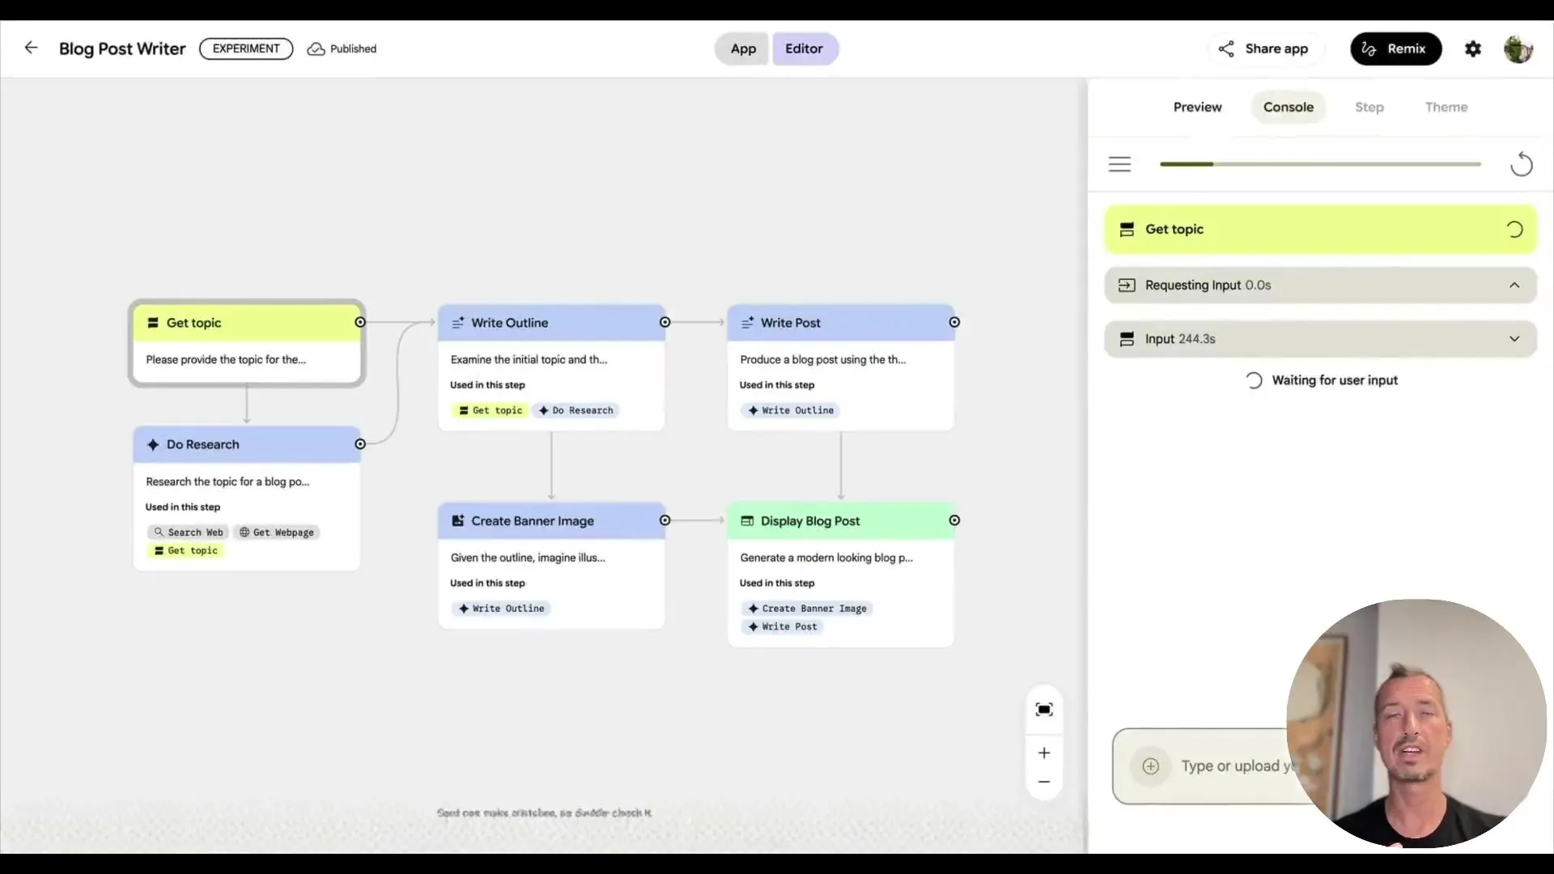Click the restart run icon in Console panel
This screenshot has height=874, width=1554.
coord(1522,163)
